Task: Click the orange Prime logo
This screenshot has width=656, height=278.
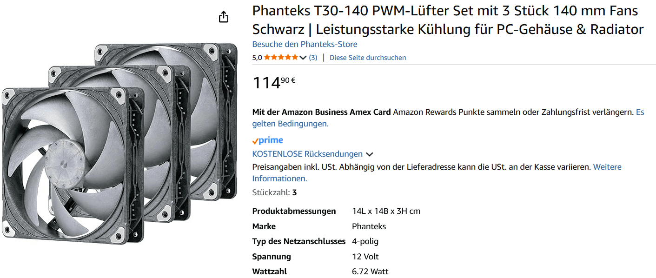Action: pos(267,140)
